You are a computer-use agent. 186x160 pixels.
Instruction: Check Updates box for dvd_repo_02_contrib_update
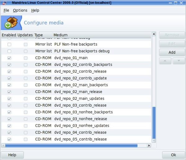[x=25, y=78]
